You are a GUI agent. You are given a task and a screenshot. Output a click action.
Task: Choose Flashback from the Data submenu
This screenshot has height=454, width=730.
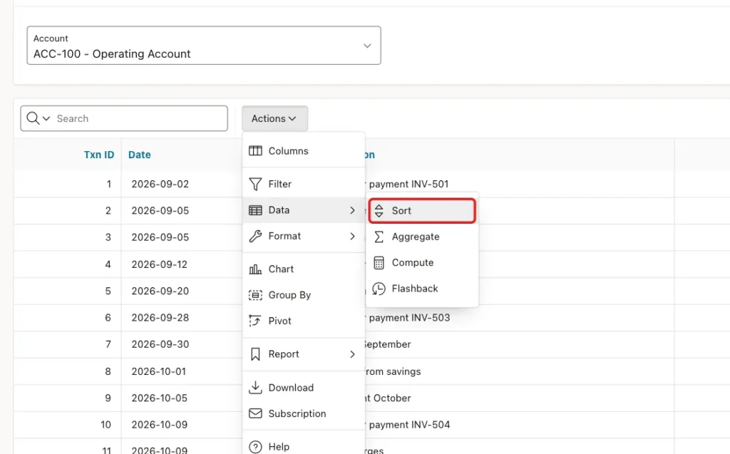pos(422,289)
